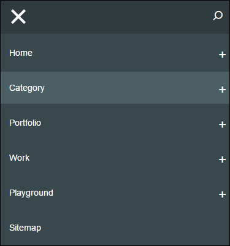Image resolution: width=230 pixels, height=246 pixels.
Task: Expand the Home submenu plus icon
Action: pyautogui.click(x=222, y=55)
